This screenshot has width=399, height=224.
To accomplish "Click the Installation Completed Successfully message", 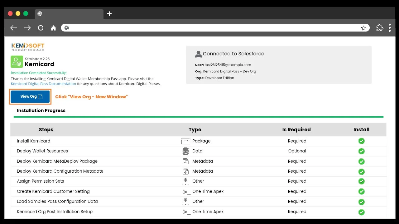I will (x=39, y=73).
